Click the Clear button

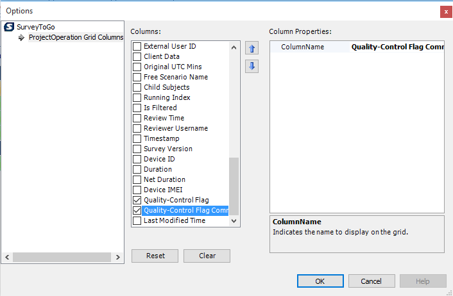pos(207,256)
